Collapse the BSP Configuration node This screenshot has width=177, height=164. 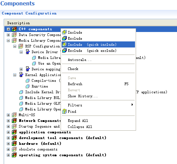15,46
